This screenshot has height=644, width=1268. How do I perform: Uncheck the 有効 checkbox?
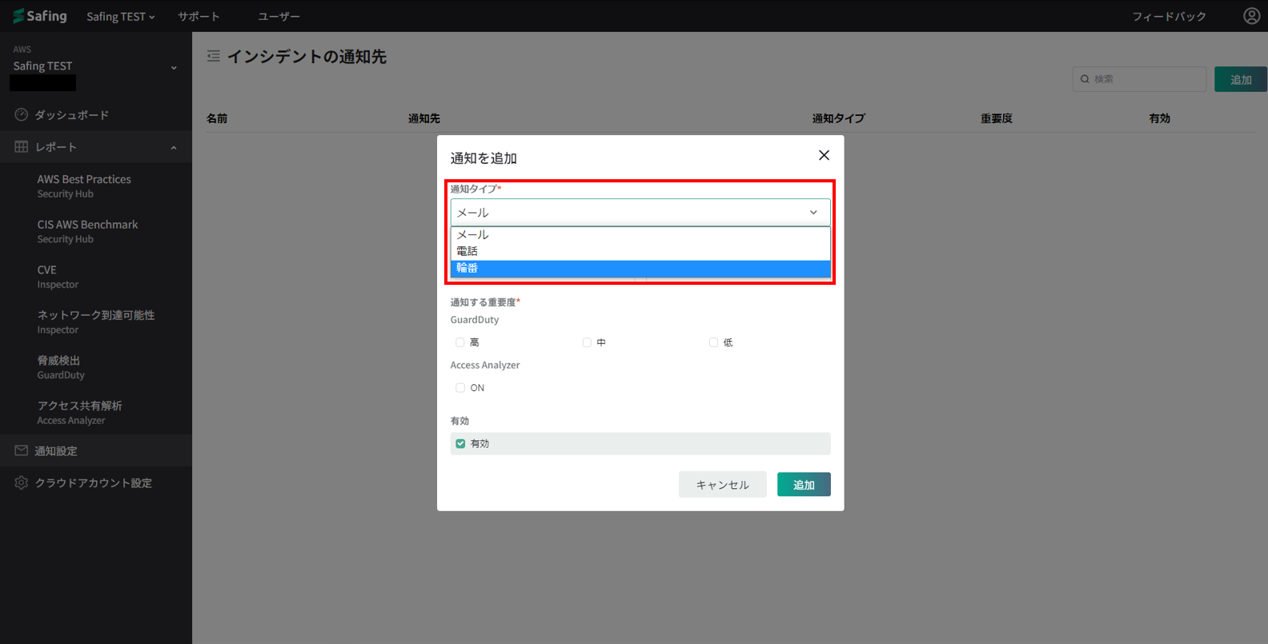(x=460, y=443)
